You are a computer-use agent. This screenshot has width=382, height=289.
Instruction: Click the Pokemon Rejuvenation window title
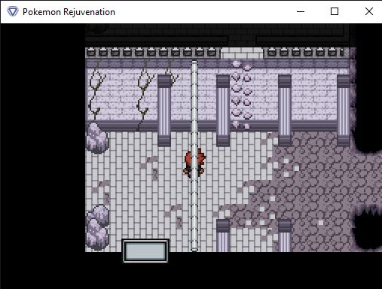(69, 12)
